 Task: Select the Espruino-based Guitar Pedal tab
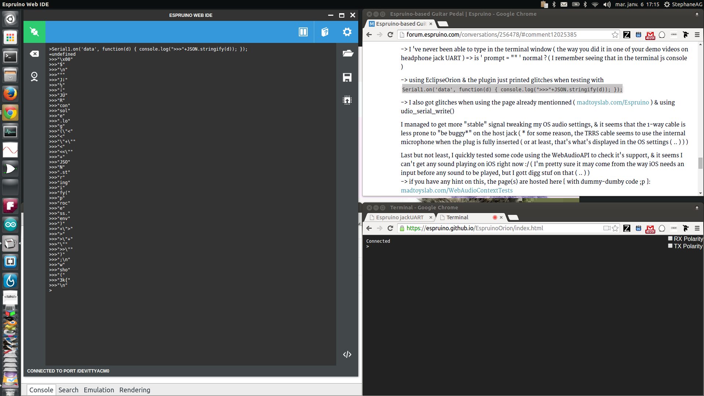click(401, 24)
